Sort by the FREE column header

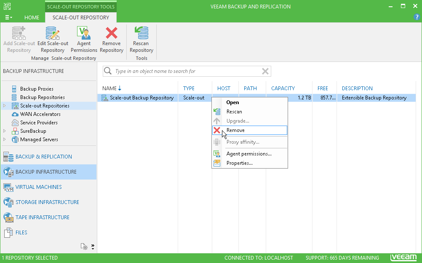coord(323,89)
